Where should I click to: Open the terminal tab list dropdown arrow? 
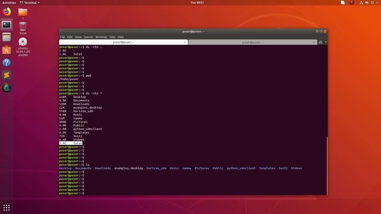326,42
